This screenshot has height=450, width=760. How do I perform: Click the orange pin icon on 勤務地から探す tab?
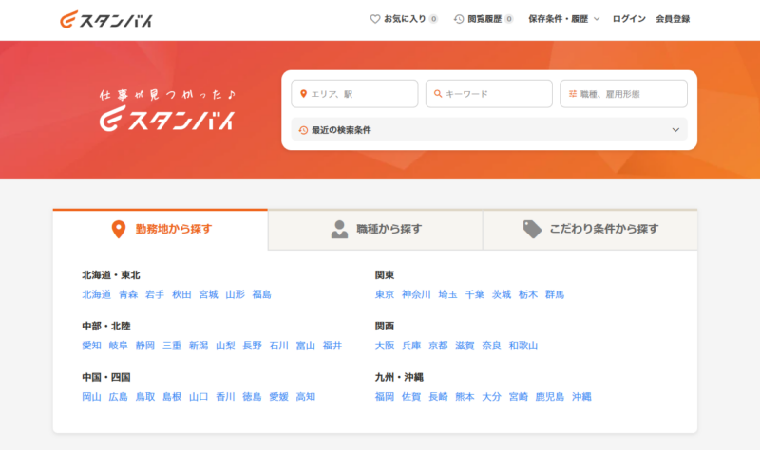(x=119, y=229)
